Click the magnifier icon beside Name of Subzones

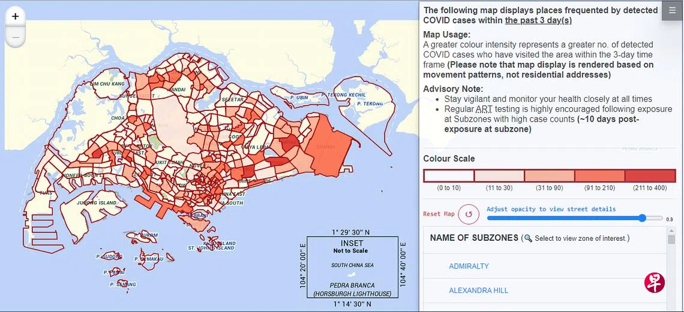pos(528,238)
